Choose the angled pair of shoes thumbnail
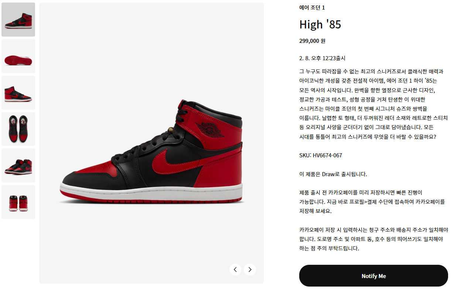 (x=18, y=165)
